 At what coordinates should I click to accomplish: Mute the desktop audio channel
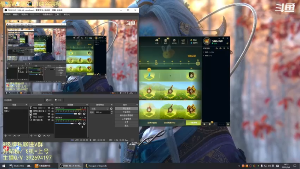[79, 124]
